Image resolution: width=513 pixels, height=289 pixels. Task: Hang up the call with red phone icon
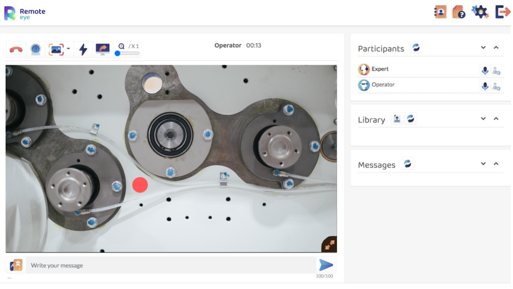tap(16, 50)
